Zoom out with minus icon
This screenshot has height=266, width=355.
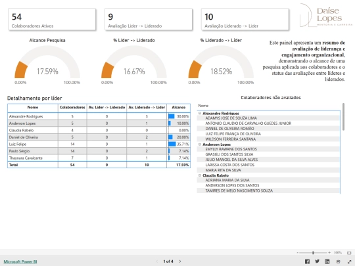click(298, 253)
